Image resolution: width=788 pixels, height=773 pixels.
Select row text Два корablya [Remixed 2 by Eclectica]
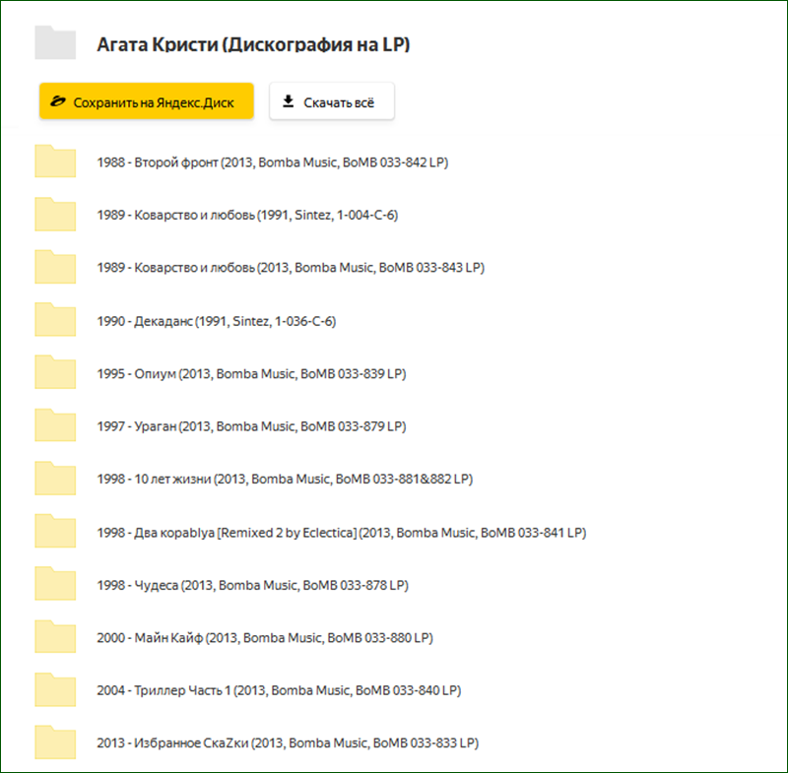342,533
